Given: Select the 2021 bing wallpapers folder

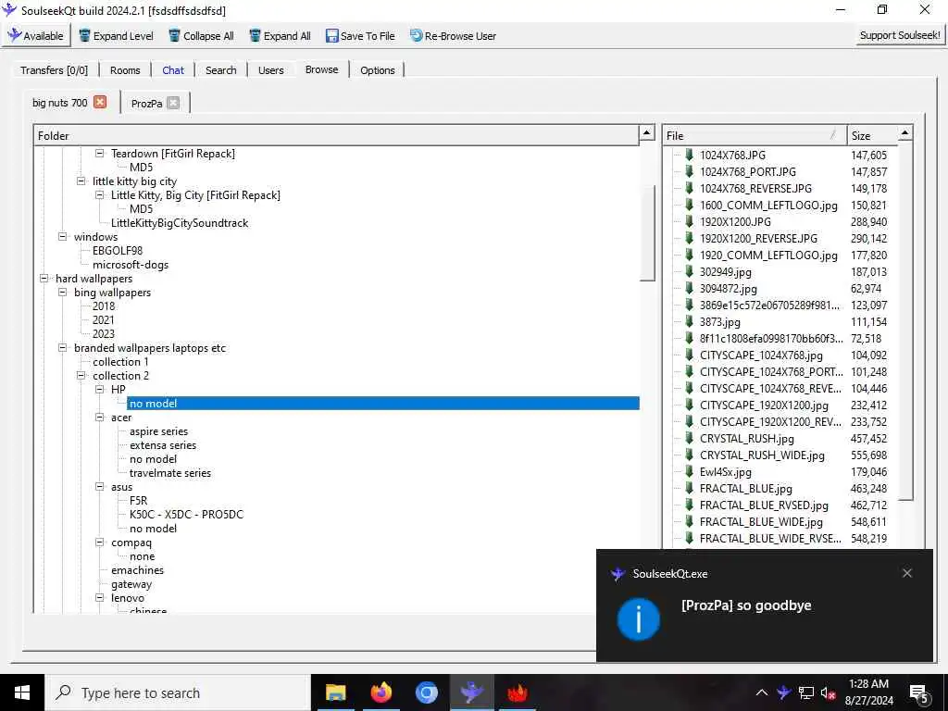Looking at the screenshot, I should (x=104, y=320).
